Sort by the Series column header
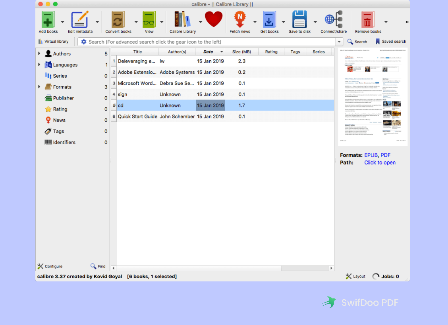 point(319,52)
